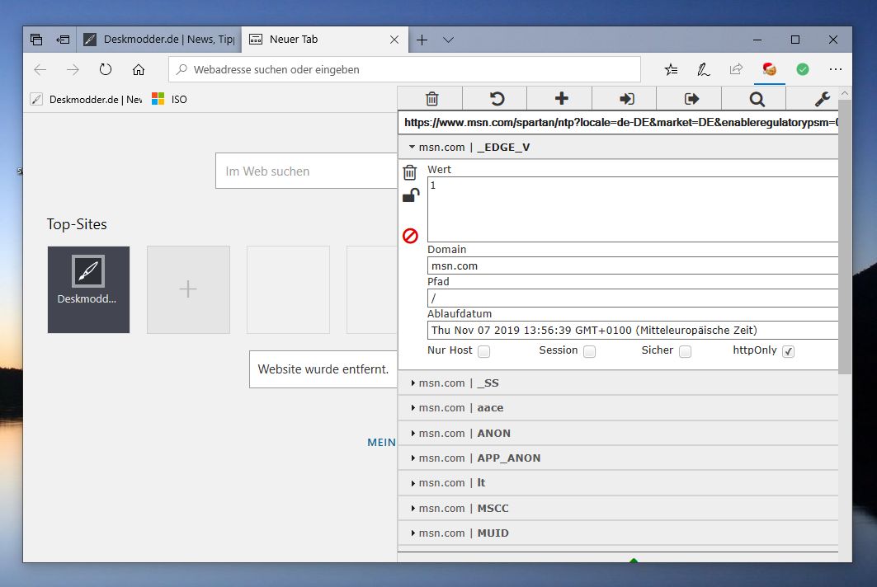Click the scroll up arrow in cookie panel
This screenshot has width=877, height=587.
845,93
